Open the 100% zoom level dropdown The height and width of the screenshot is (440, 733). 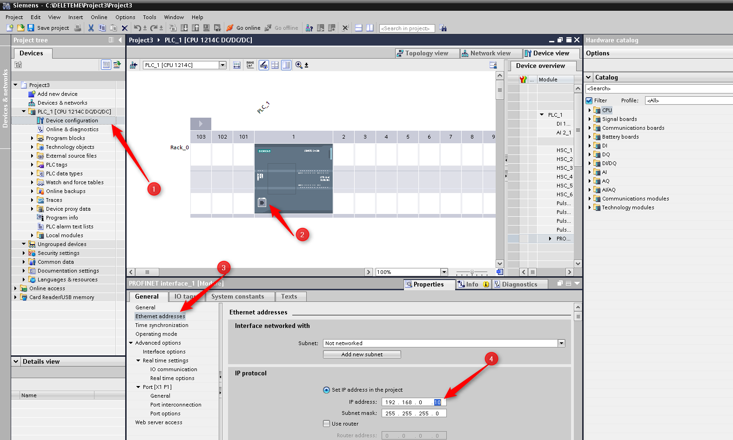click(x=444, y=272)
